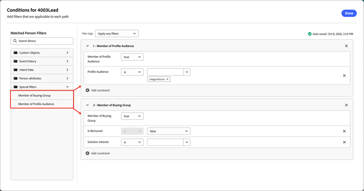
Task: Delete the Profile Audience constraint row
Action: click(x=344, y=76)
